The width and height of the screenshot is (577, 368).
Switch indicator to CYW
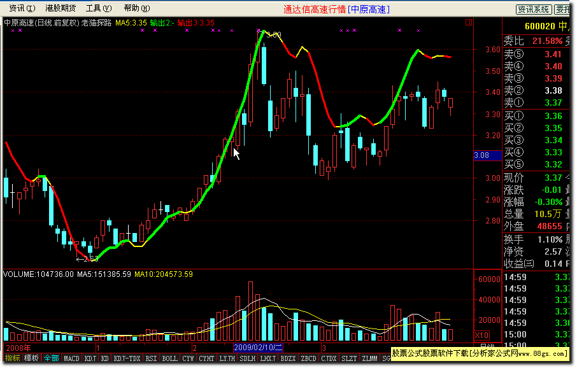(x=188, y=358)
